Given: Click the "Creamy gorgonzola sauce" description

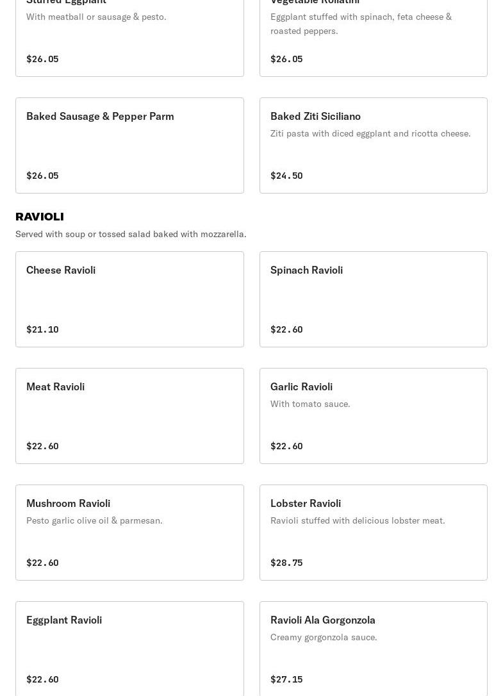Looking at the screenshot, I should pos(324,637).
